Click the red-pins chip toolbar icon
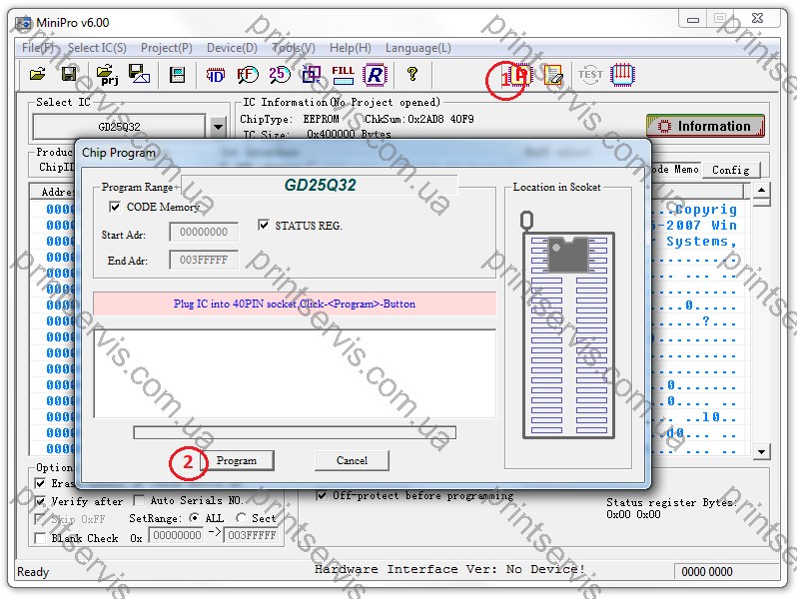Screen dimensions: 797x599 [x=622, y=75]
